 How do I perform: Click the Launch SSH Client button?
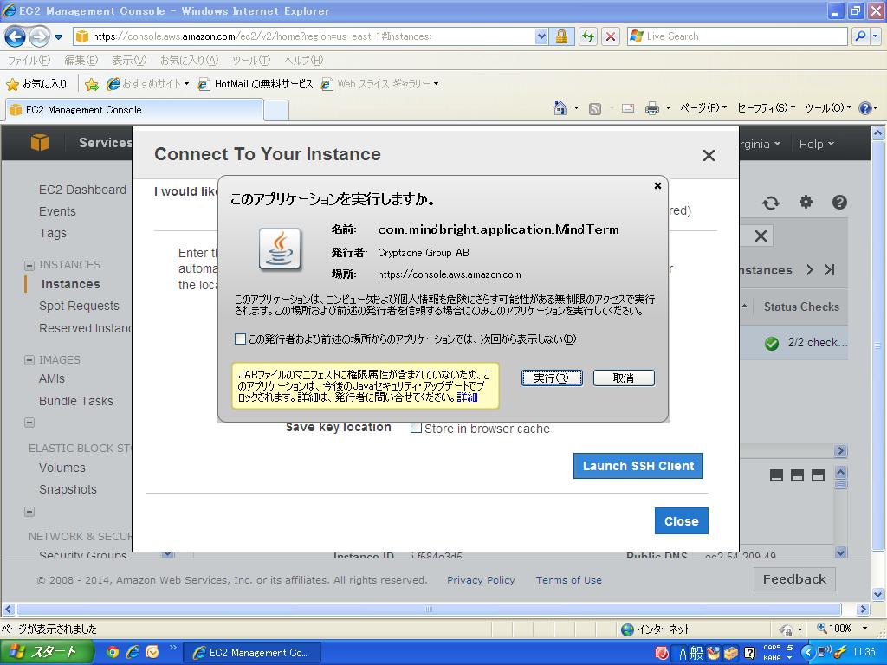coord(638,466)
